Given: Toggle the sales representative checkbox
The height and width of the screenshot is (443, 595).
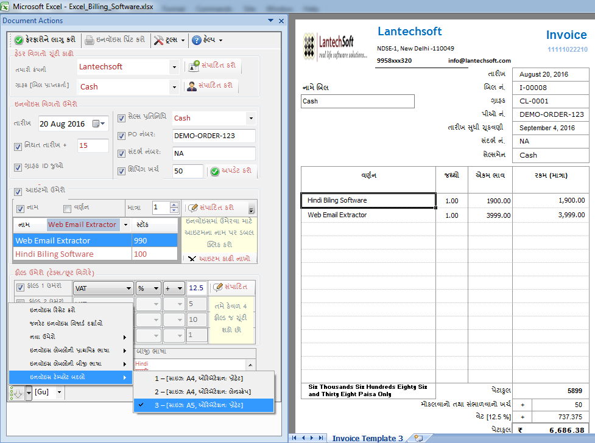Looking at the screenshot, I should tap(121, 118).
